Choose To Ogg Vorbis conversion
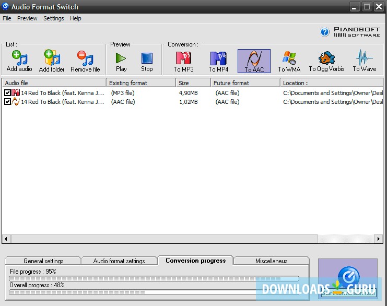 (326, 62)
